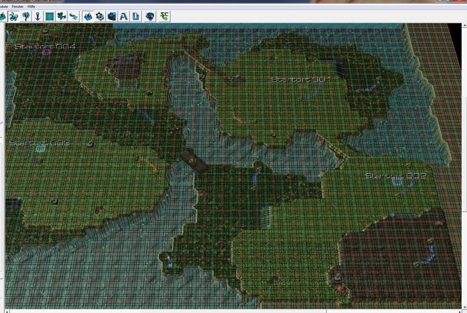This screenshot has width=467, height=313.
Task: Click the Overview manager icon
Action: [150, 17]
